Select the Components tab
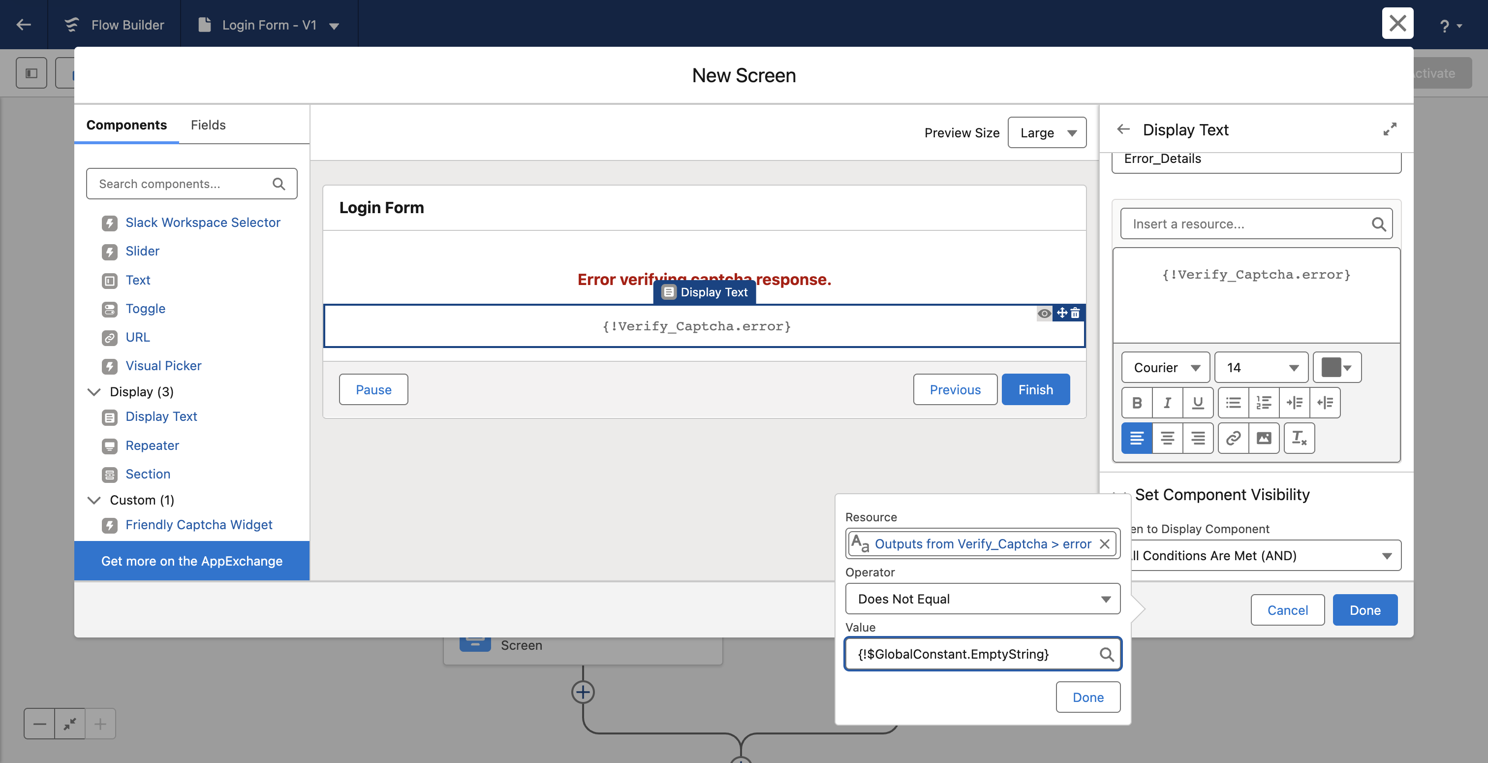 [126, 125]
